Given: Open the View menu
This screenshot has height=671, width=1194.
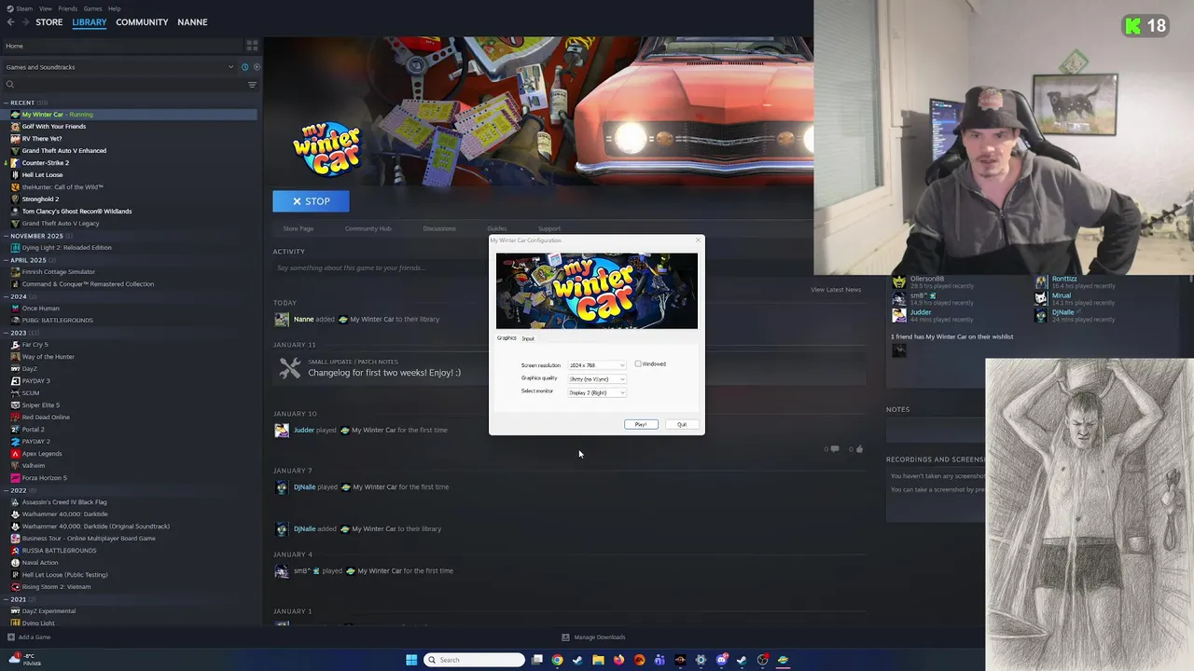Looking at the screenshot, I should [x=46, y=8].
